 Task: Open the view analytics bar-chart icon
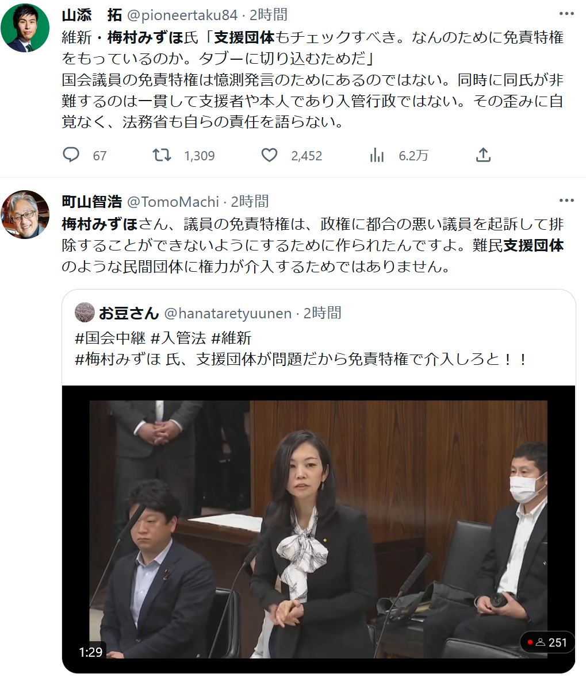point(377,155)
